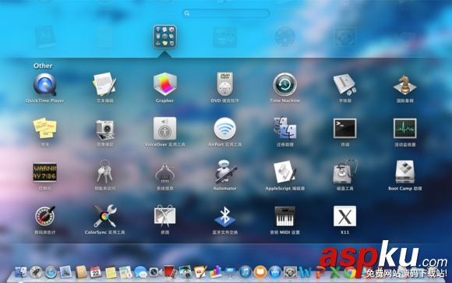
Task: Open Disk Utility with the stethoscope icon
Action: (344, 172)
